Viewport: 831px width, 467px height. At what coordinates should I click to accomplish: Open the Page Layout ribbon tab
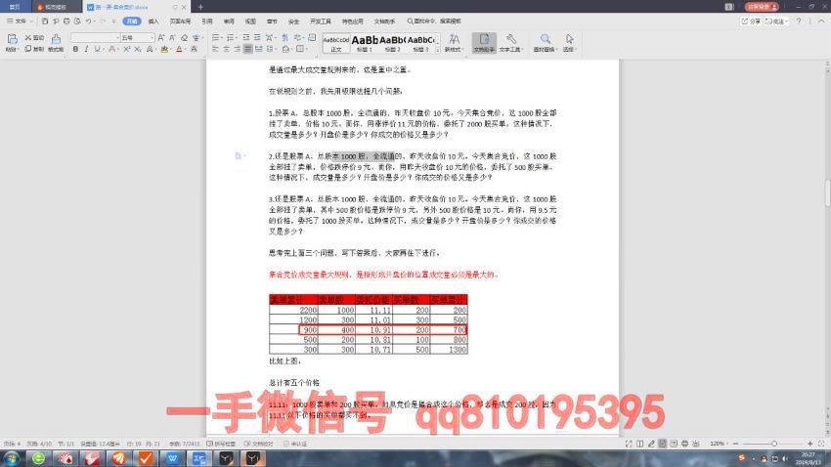(180, 20)
